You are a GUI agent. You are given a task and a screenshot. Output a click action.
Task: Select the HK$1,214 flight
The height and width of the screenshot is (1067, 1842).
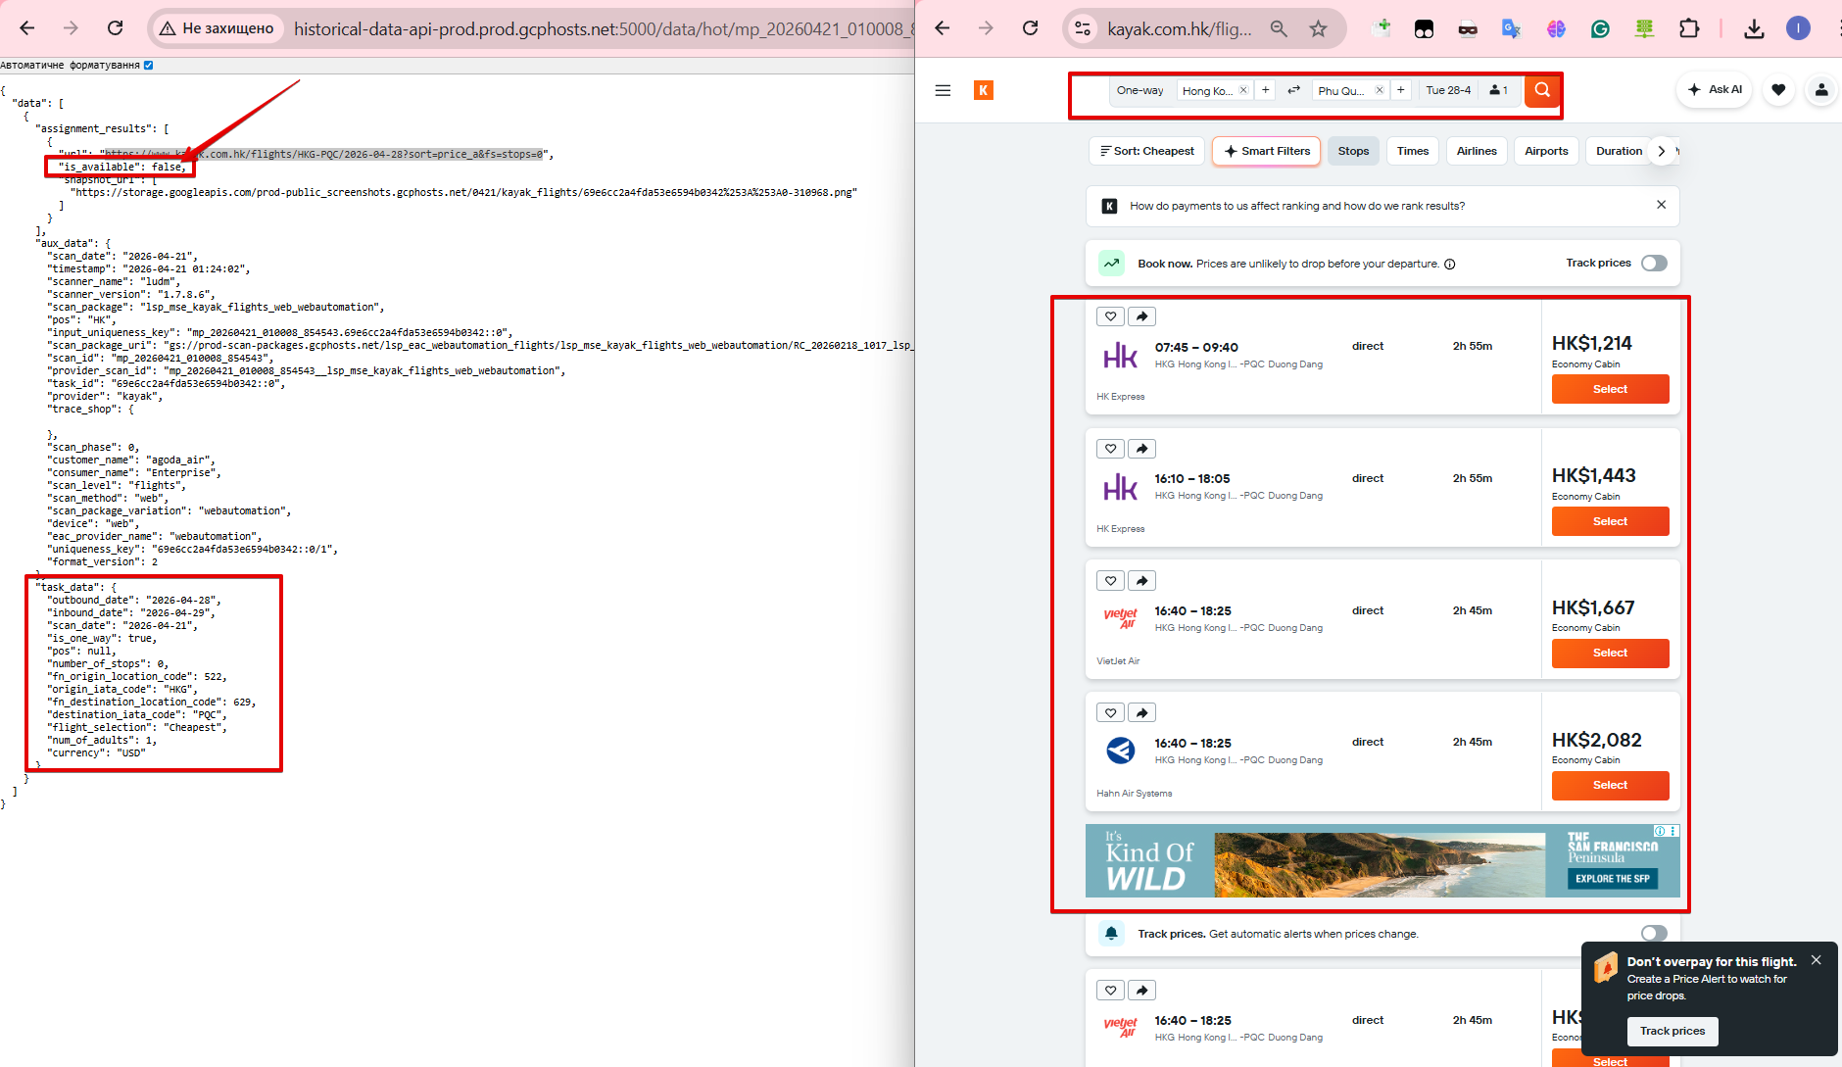pyautogui.click(x=1610, y=389)
